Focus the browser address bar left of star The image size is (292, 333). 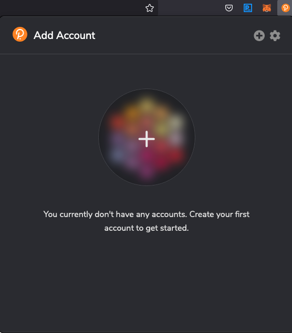[71, 8]
